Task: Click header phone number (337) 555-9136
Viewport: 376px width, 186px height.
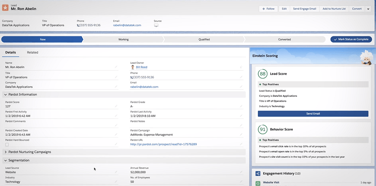Action: [90, 25]
